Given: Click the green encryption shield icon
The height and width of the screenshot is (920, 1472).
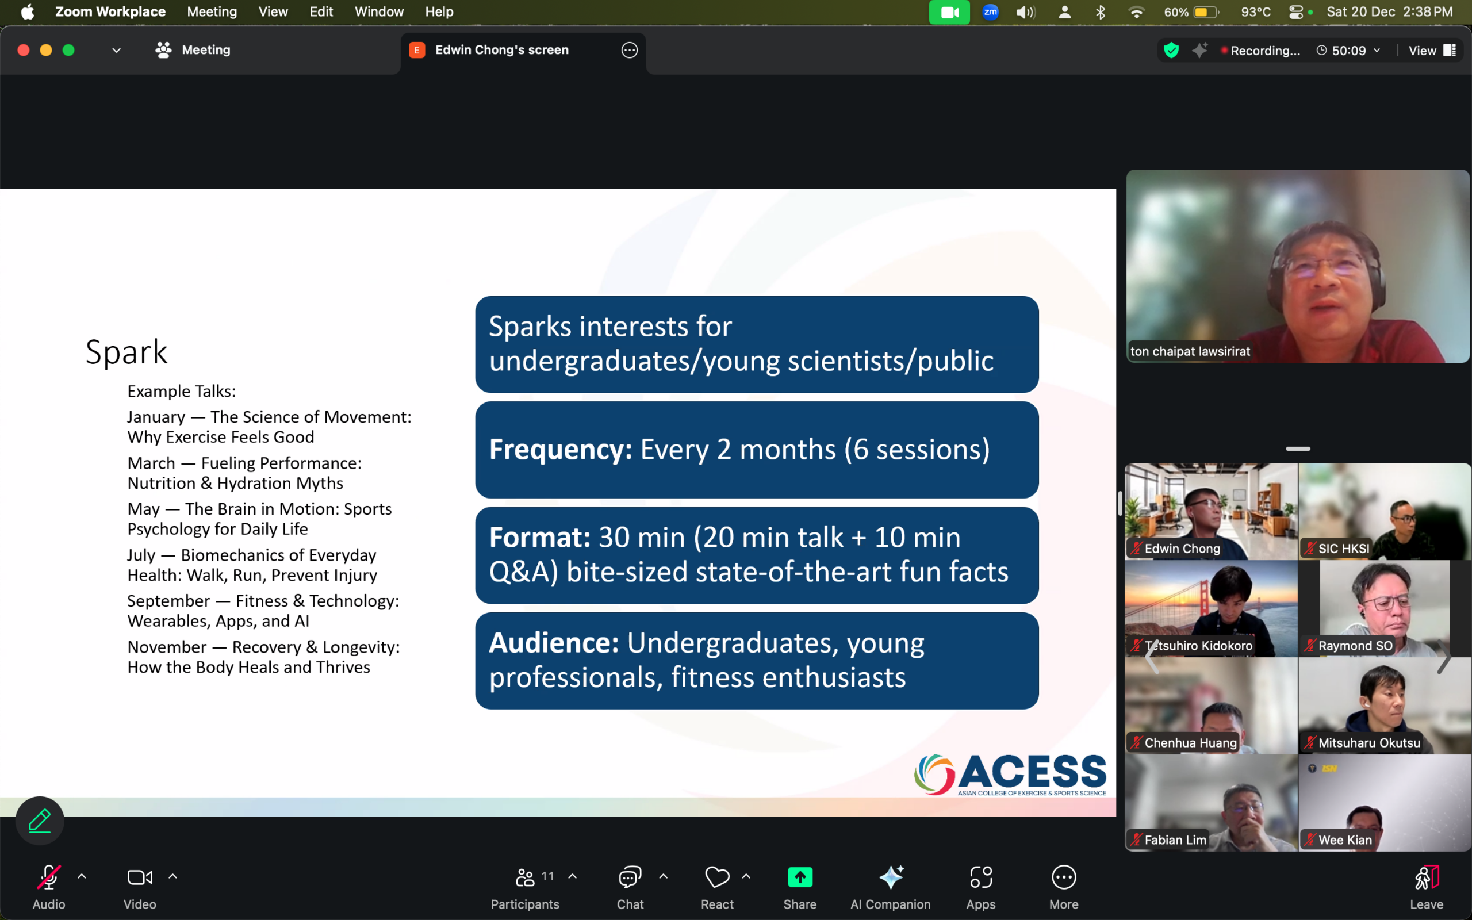Looking at the screenshot, I should tap(1171, 51).
